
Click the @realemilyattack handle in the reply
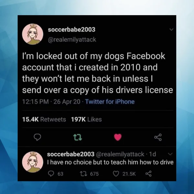click(x=120, y=154)
